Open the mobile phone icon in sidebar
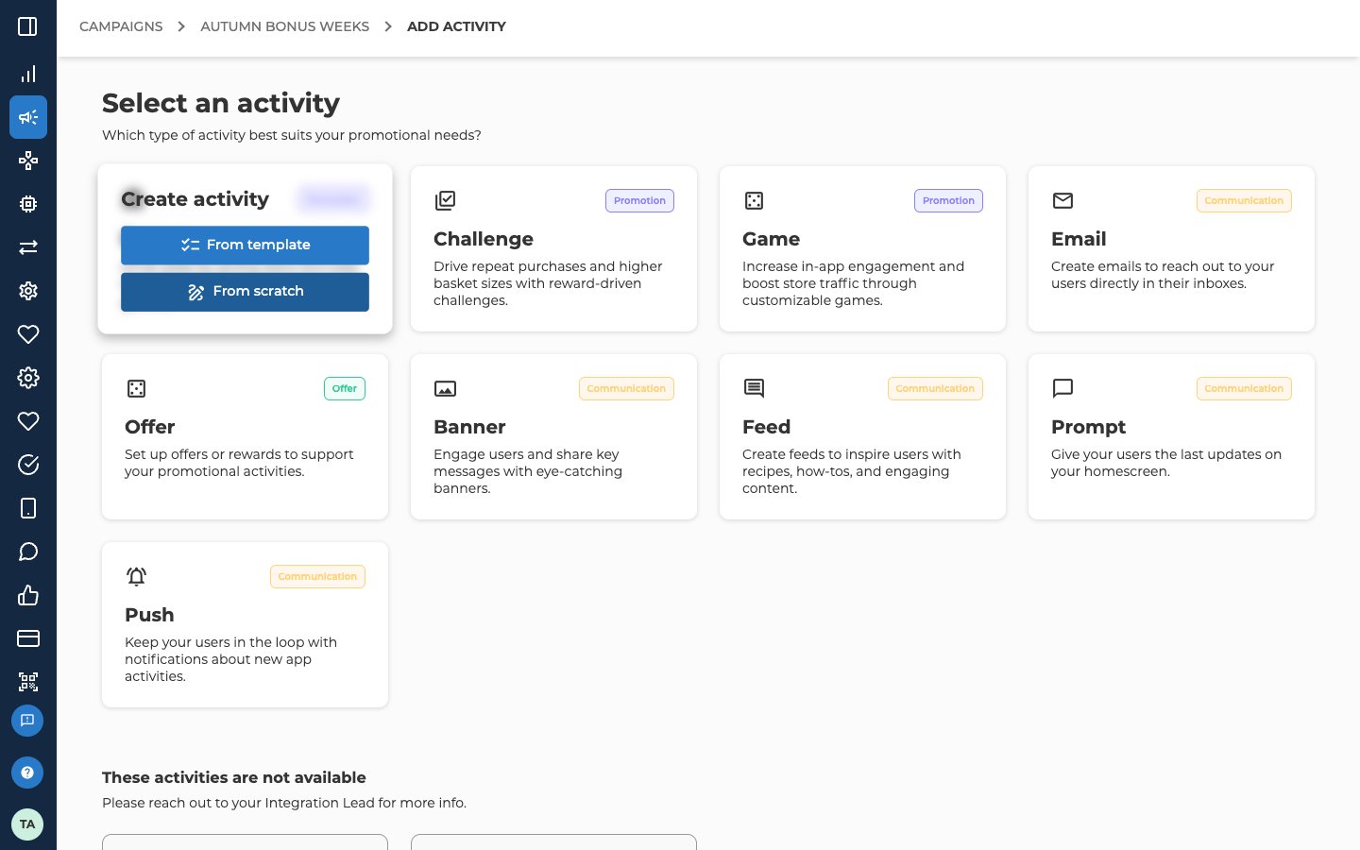The height and width of the screenshot is (850, 1360). point(28,508)
